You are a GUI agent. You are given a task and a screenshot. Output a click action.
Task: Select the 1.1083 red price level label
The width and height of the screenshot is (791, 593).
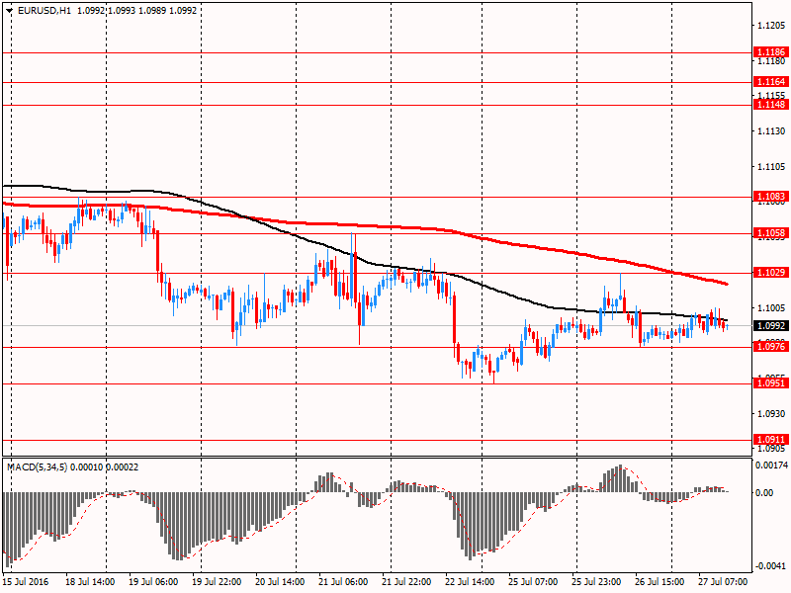[x=771, y=196]
